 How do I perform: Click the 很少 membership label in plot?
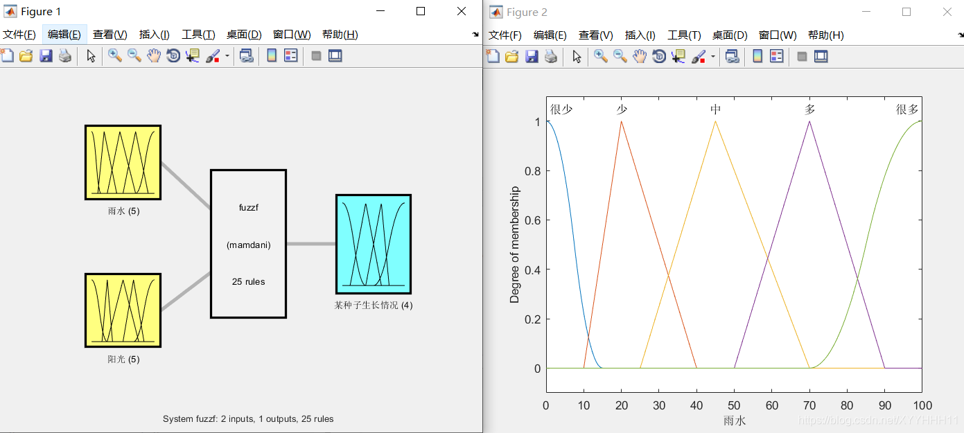pyautogui.click(x=561, y=109)
